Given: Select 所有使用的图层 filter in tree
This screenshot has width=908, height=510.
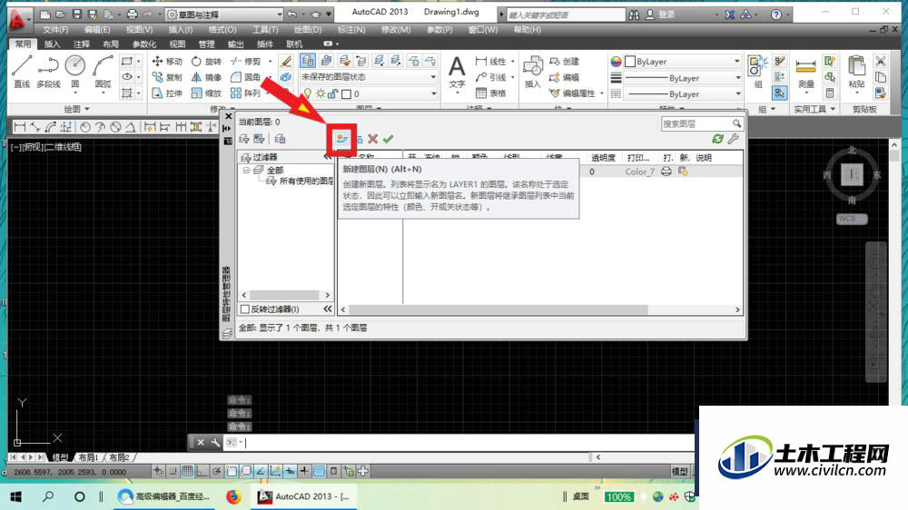Looking at the screenshot, I should point(300,181).
